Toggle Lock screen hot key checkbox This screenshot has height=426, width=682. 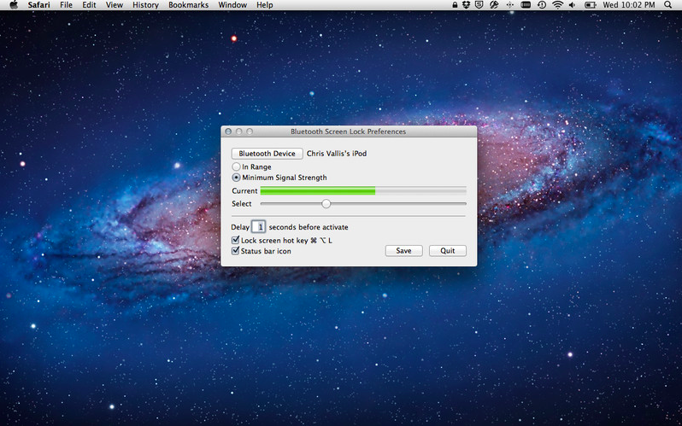pyautogui.click(x=236, y=240)
